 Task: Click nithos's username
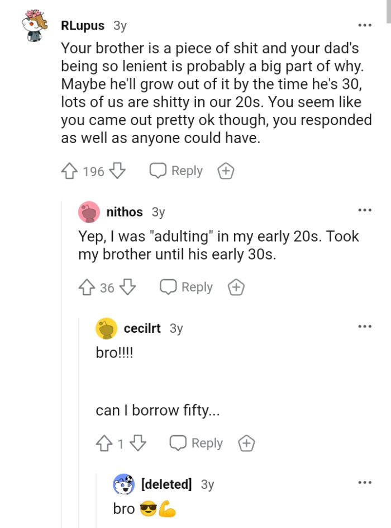pos(124,212)
